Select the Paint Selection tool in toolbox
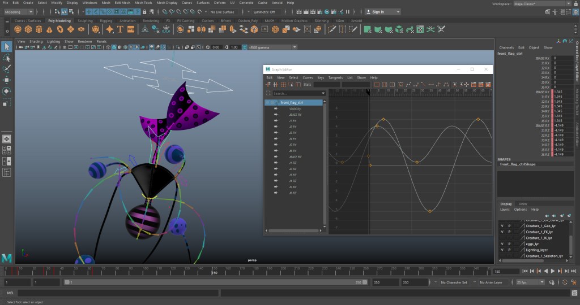 (x=7, y=69)
